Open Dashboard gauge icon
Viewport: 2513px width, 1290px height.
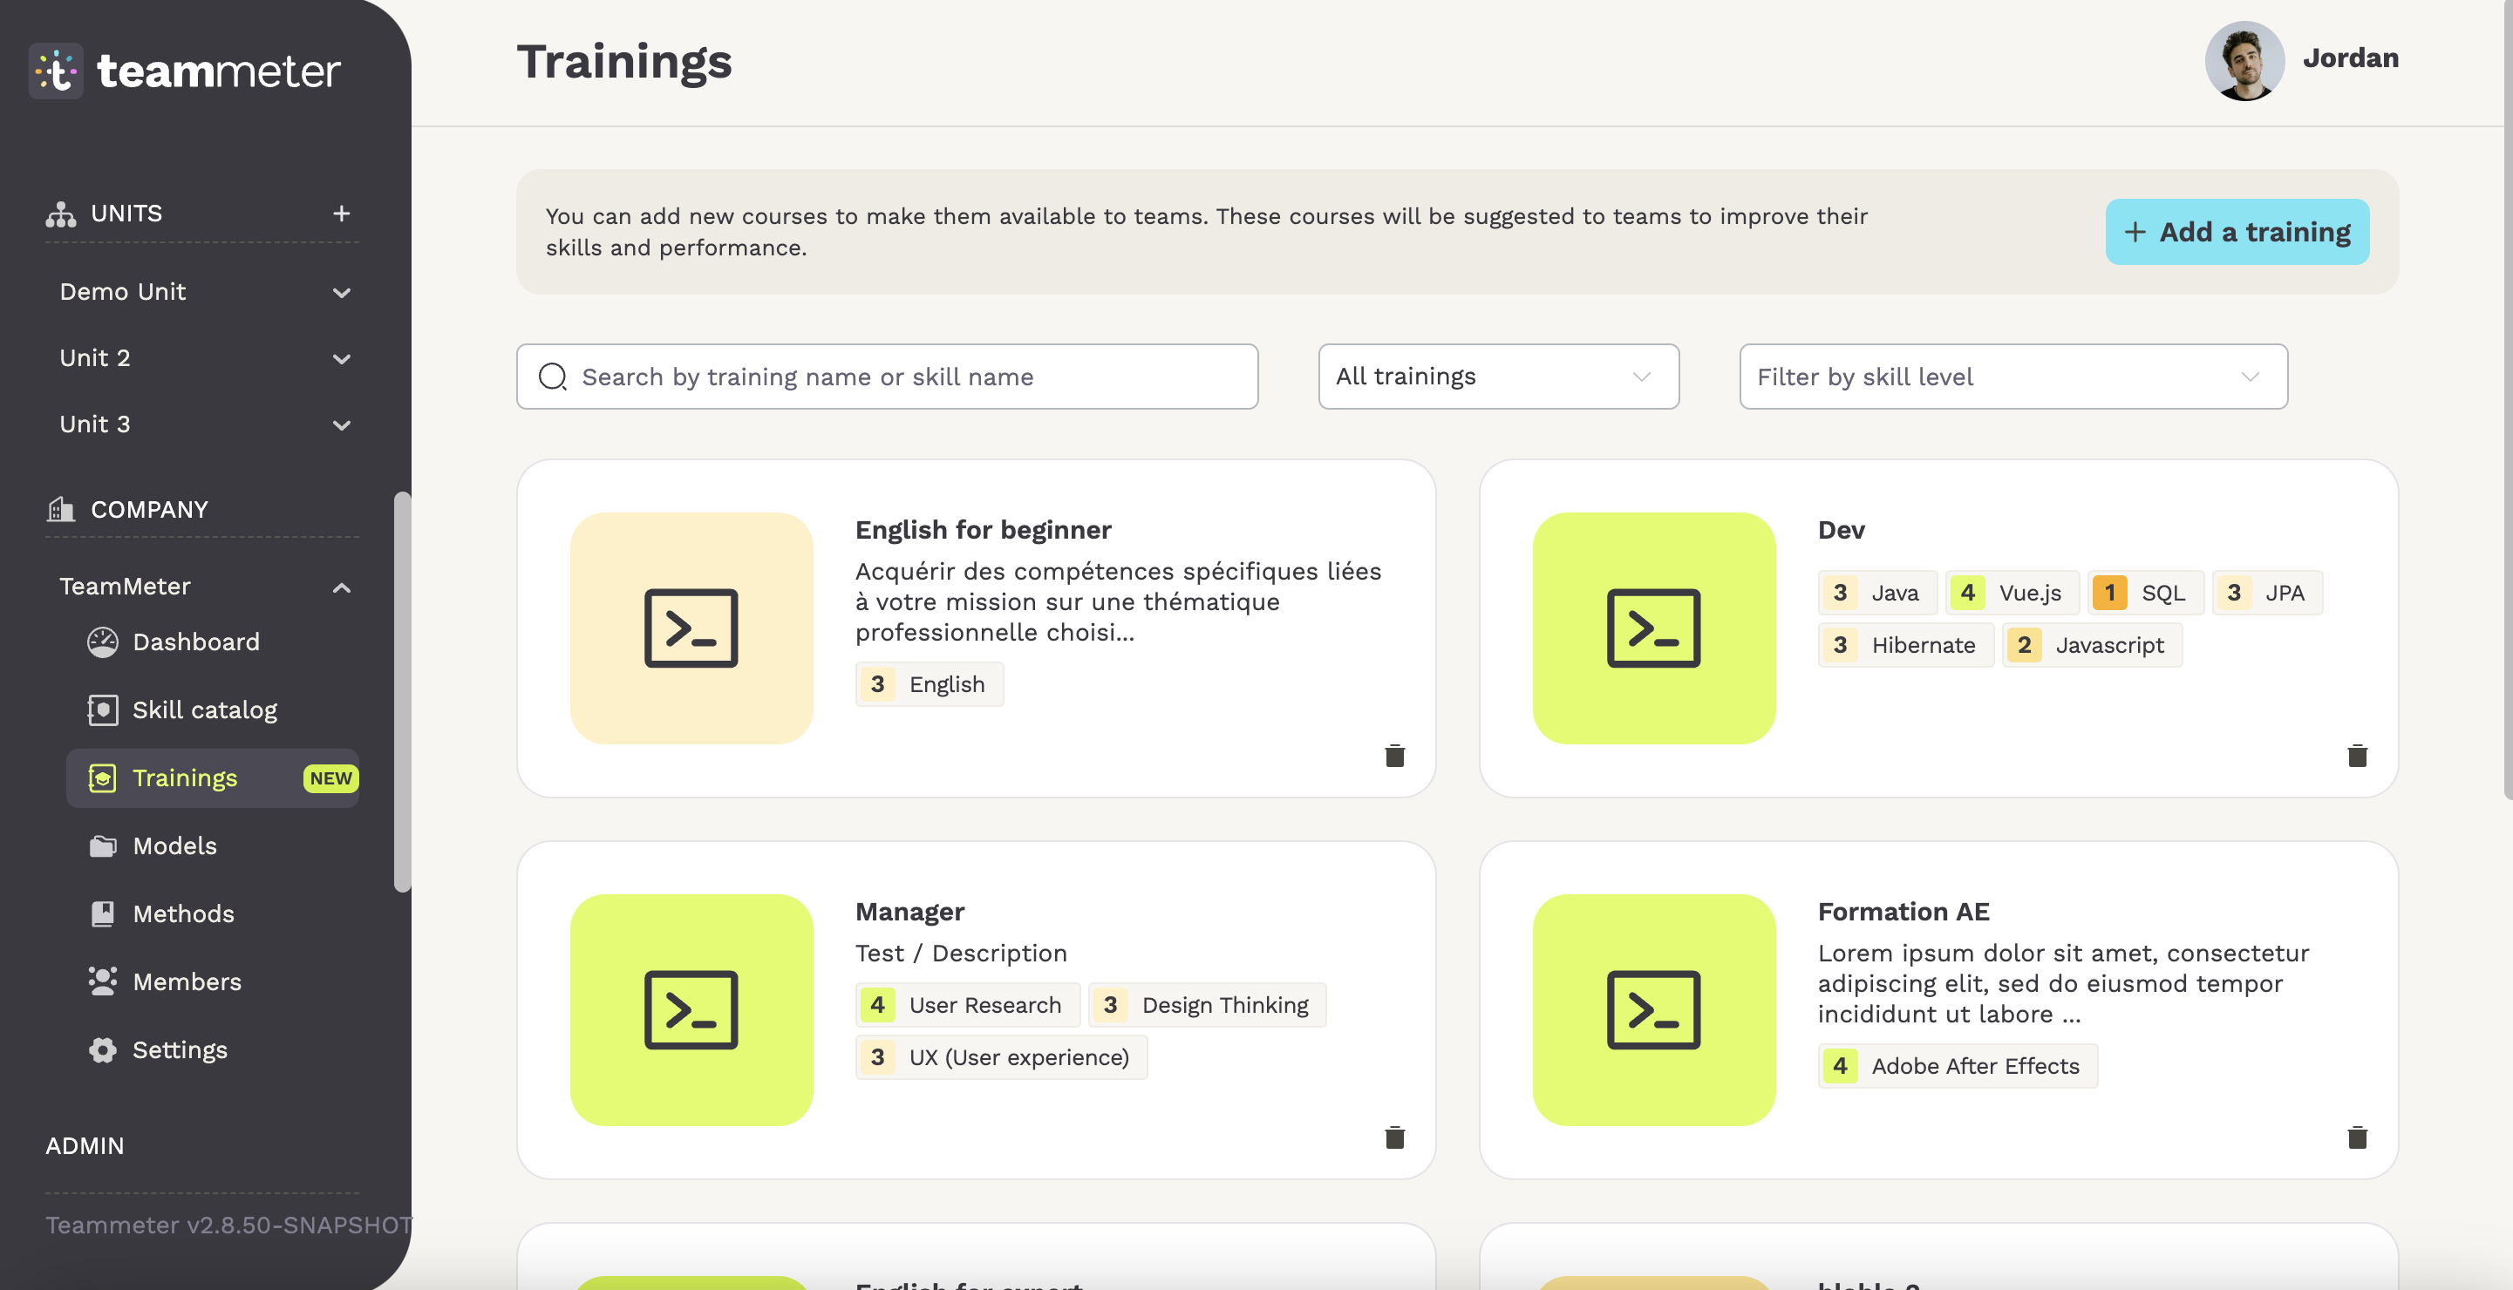point(102,642)
